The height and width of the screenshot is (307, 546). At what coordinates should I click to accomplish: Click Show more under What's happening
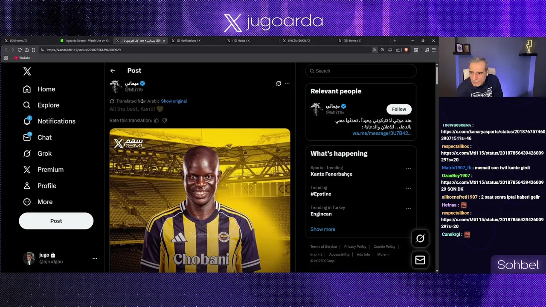click(323, 229)
